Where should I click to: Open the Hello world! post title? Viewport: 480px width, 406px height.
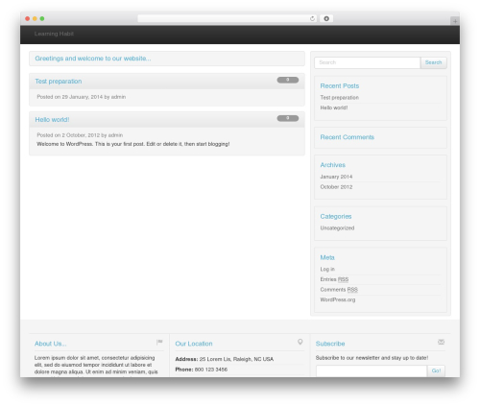click(52, 120)
